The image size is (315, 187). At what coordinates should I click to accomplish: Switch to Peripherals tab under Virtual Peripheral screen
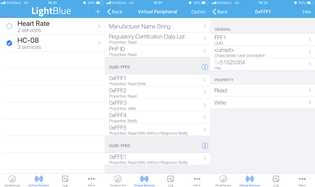point(118,181)
